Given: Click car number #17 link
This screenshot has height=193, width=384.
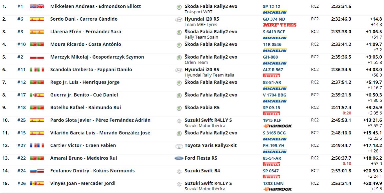Looking at the screenshot, I should (21, 95).
